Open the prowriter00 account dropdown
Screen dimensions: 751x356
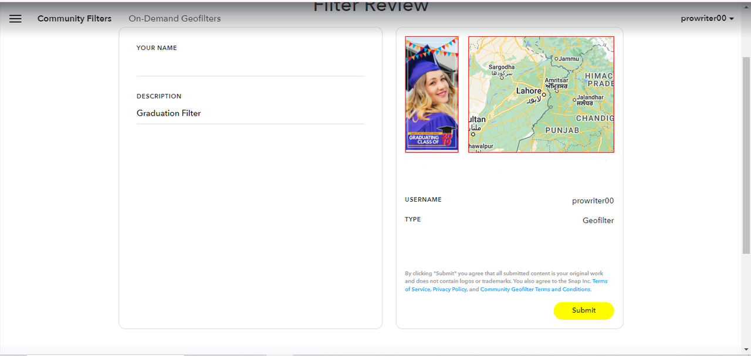click(x=707, y=19)
